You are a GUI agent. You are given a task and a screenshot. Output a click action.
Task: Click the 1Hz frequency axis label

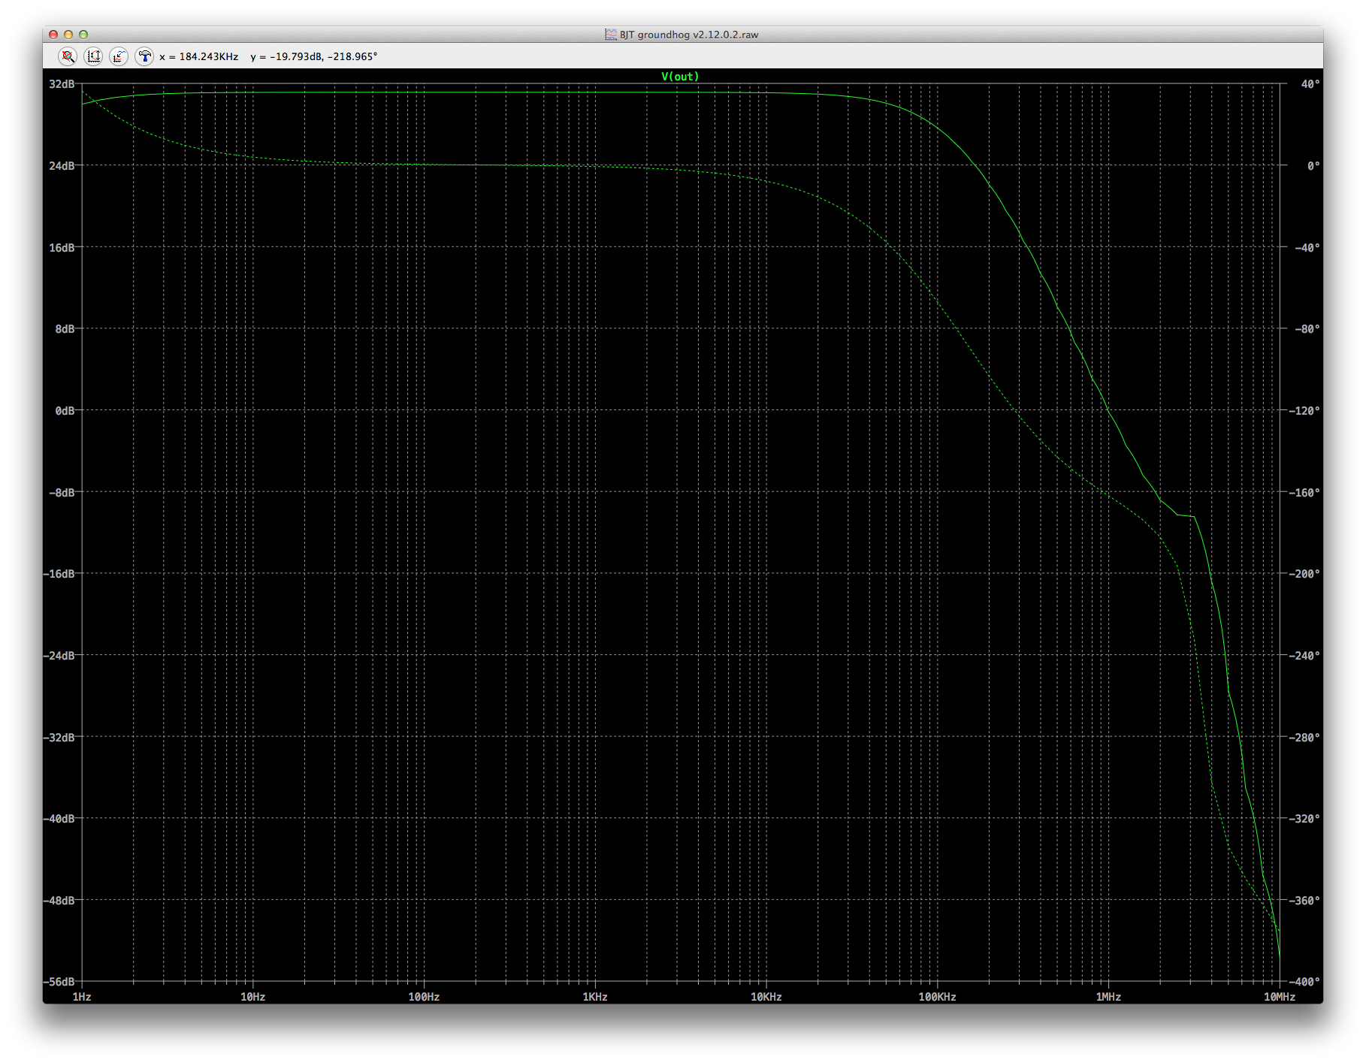(82, 997)
